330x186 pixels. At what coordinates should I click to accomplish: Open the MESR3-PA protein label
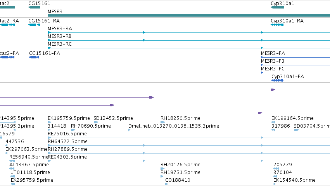pyautogui.click(x=273, y=53)
